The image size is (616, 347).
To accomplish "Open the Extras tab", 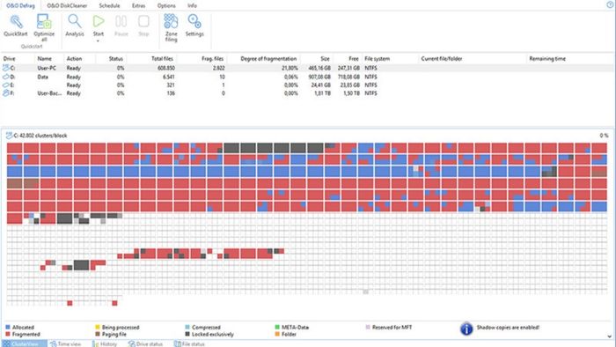I will tap(138, 5).
